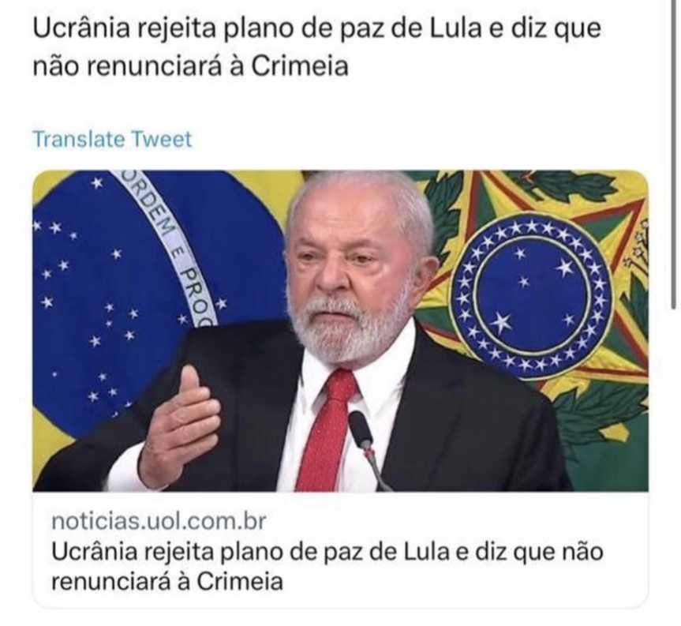The image size is (681, 626).
Task: Click the "ORDEM E PROGRESSO" flag banner
Action: tap(170, 249)
